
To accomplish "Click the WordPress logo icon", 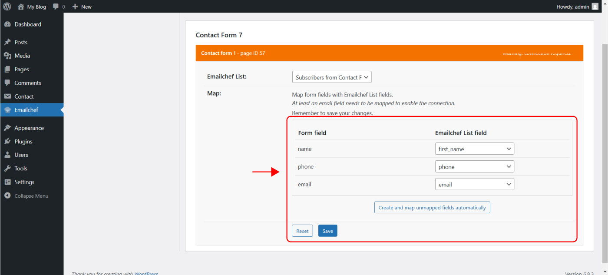I will [7, 7].
